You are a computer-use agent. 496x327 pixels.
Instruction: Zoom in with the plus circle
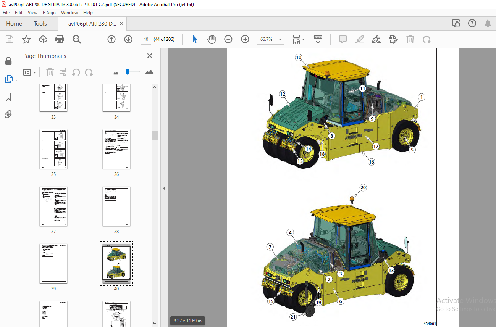tap(245, 39)
